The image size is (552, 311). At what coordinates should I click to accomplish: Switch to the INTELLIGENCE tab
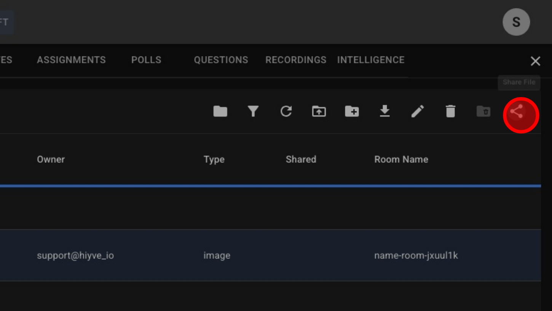click(370, 60)
